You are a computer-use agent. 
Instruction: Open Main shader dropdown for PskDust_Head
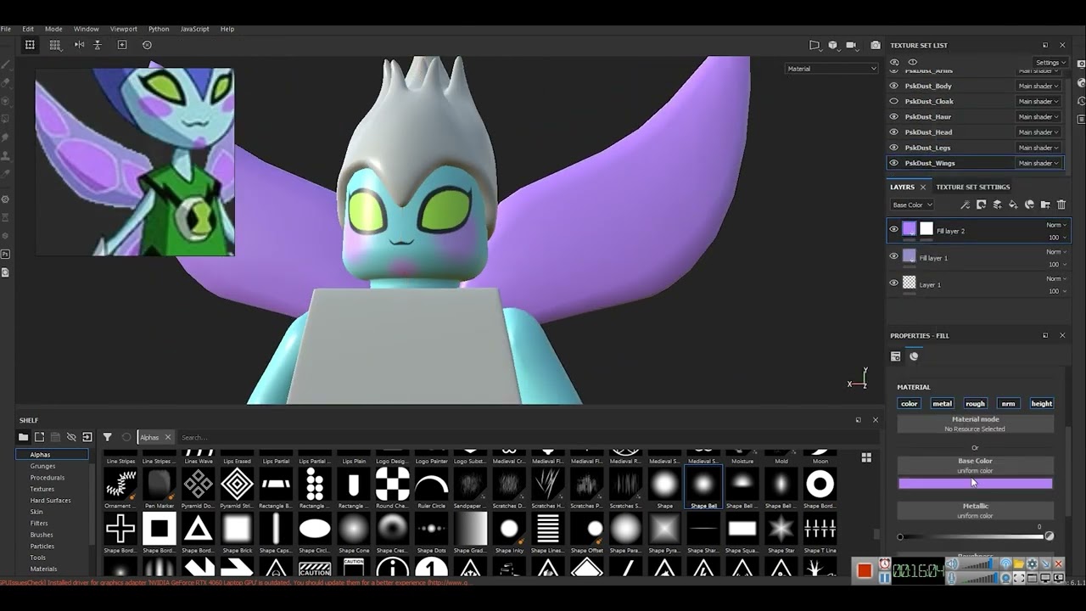pos(1038,132)
